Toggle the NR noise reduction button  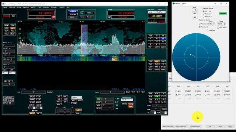click(59, 96)
